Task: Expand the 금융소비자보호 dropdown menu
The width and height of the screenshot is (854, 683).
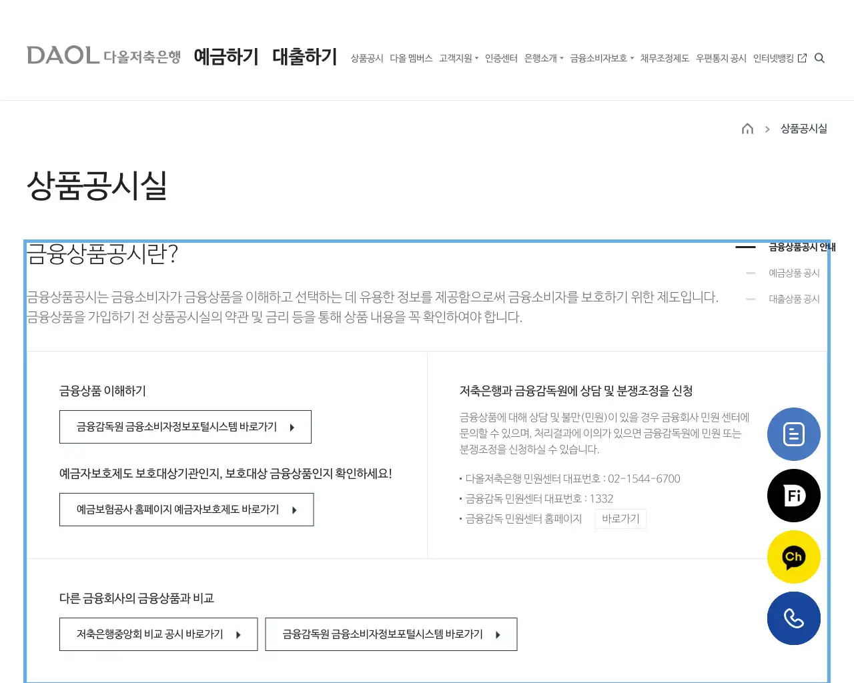Action: [602, 59]
